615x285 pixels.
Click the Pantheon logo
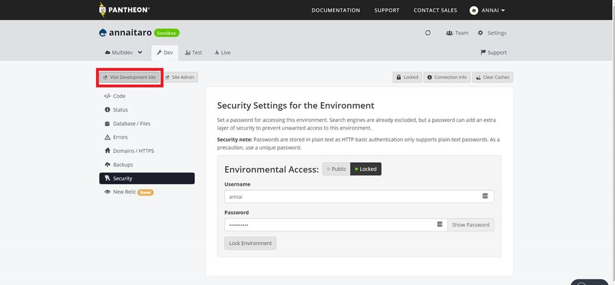coord(125,10)
